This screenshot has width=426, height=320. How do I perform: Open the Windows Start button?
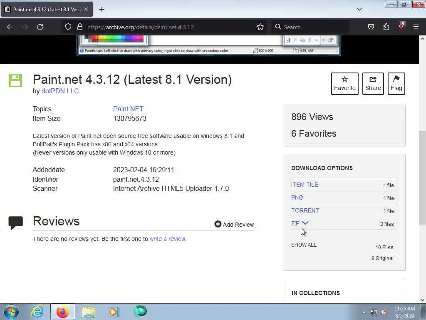coord(11,312)
